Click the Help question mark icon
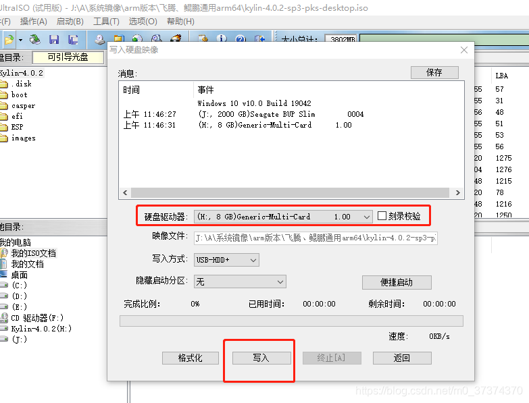Image resolution: width=529 pixels, height=403 pixels. pos(241,38)
